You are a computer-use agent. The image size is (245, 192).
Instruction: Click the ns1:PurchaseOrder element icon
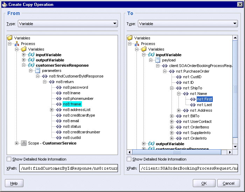click(172, 71)
